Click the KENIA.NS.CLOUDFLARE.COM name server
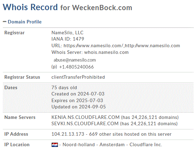The image size is (194, 149). [85, 117]
